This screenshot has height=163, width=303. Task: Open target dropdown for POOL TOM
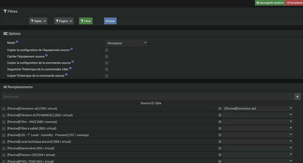[x=258, y=161]
